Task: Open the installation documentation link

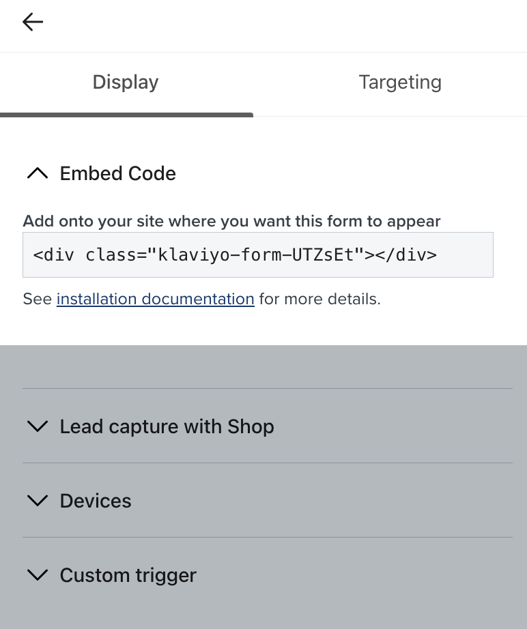Action: coord(155,299)
